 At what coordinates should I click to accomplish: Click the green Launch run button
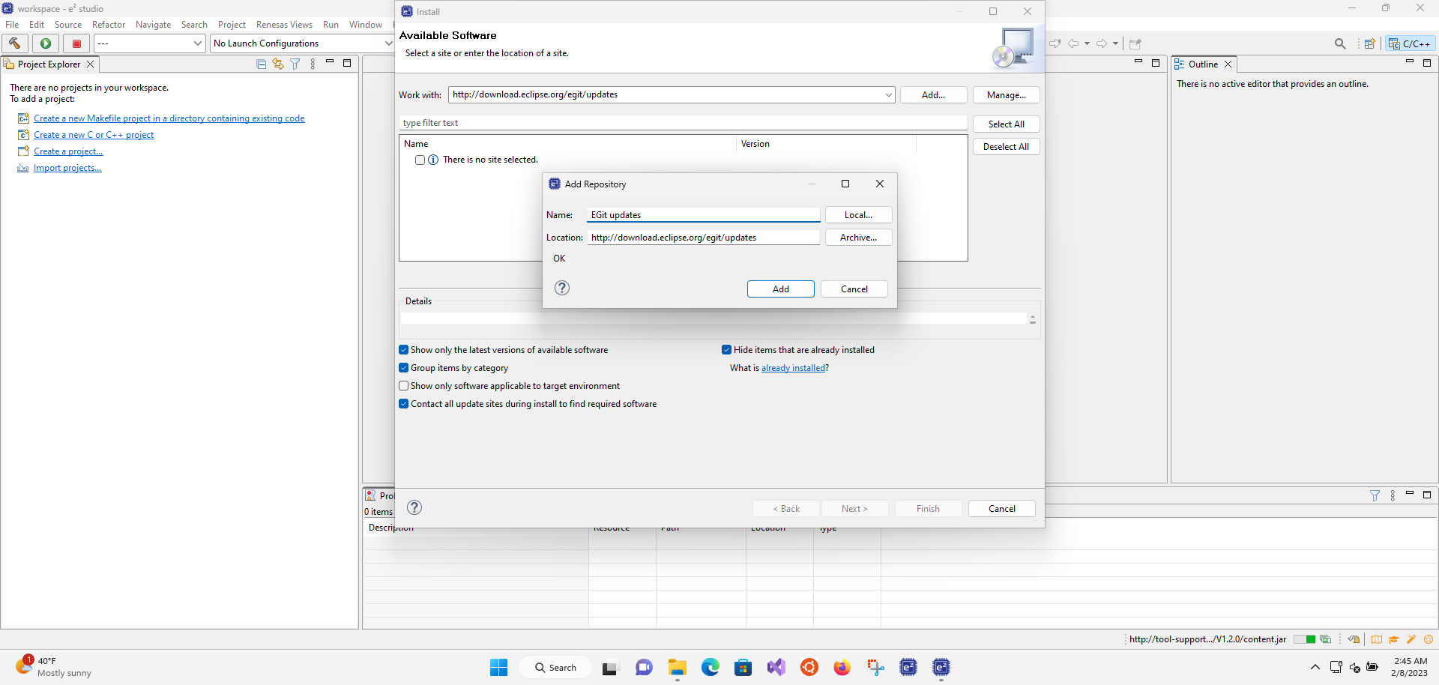pos(46,43)
